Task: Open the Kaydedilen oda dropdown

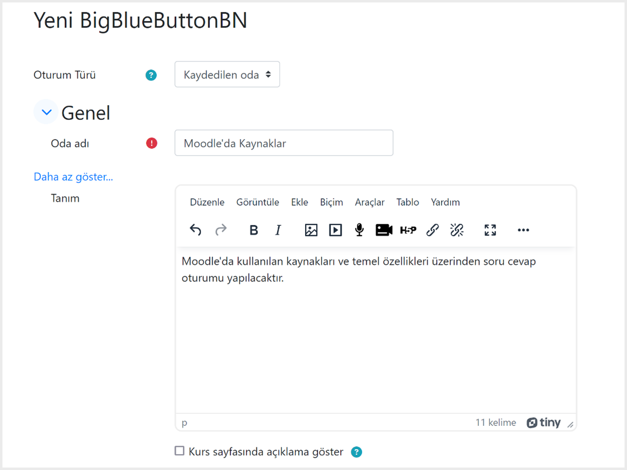Action: point(227,74)
